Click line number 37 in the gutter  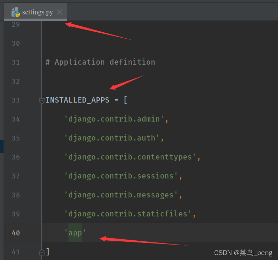pyautogui.click(x=16, y=176)
